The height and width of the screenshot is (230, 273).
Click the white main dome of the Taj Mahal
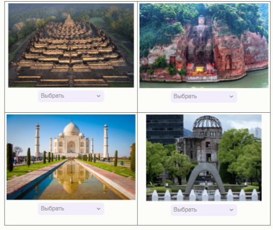point(71,128)
